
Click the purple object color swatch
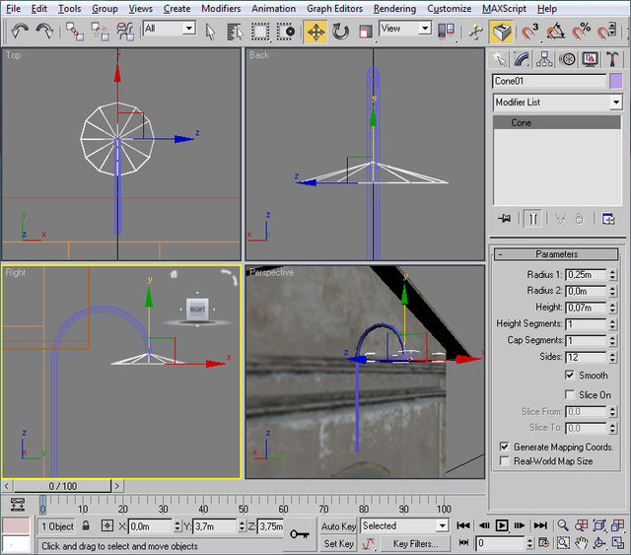(x=616, y=81)
